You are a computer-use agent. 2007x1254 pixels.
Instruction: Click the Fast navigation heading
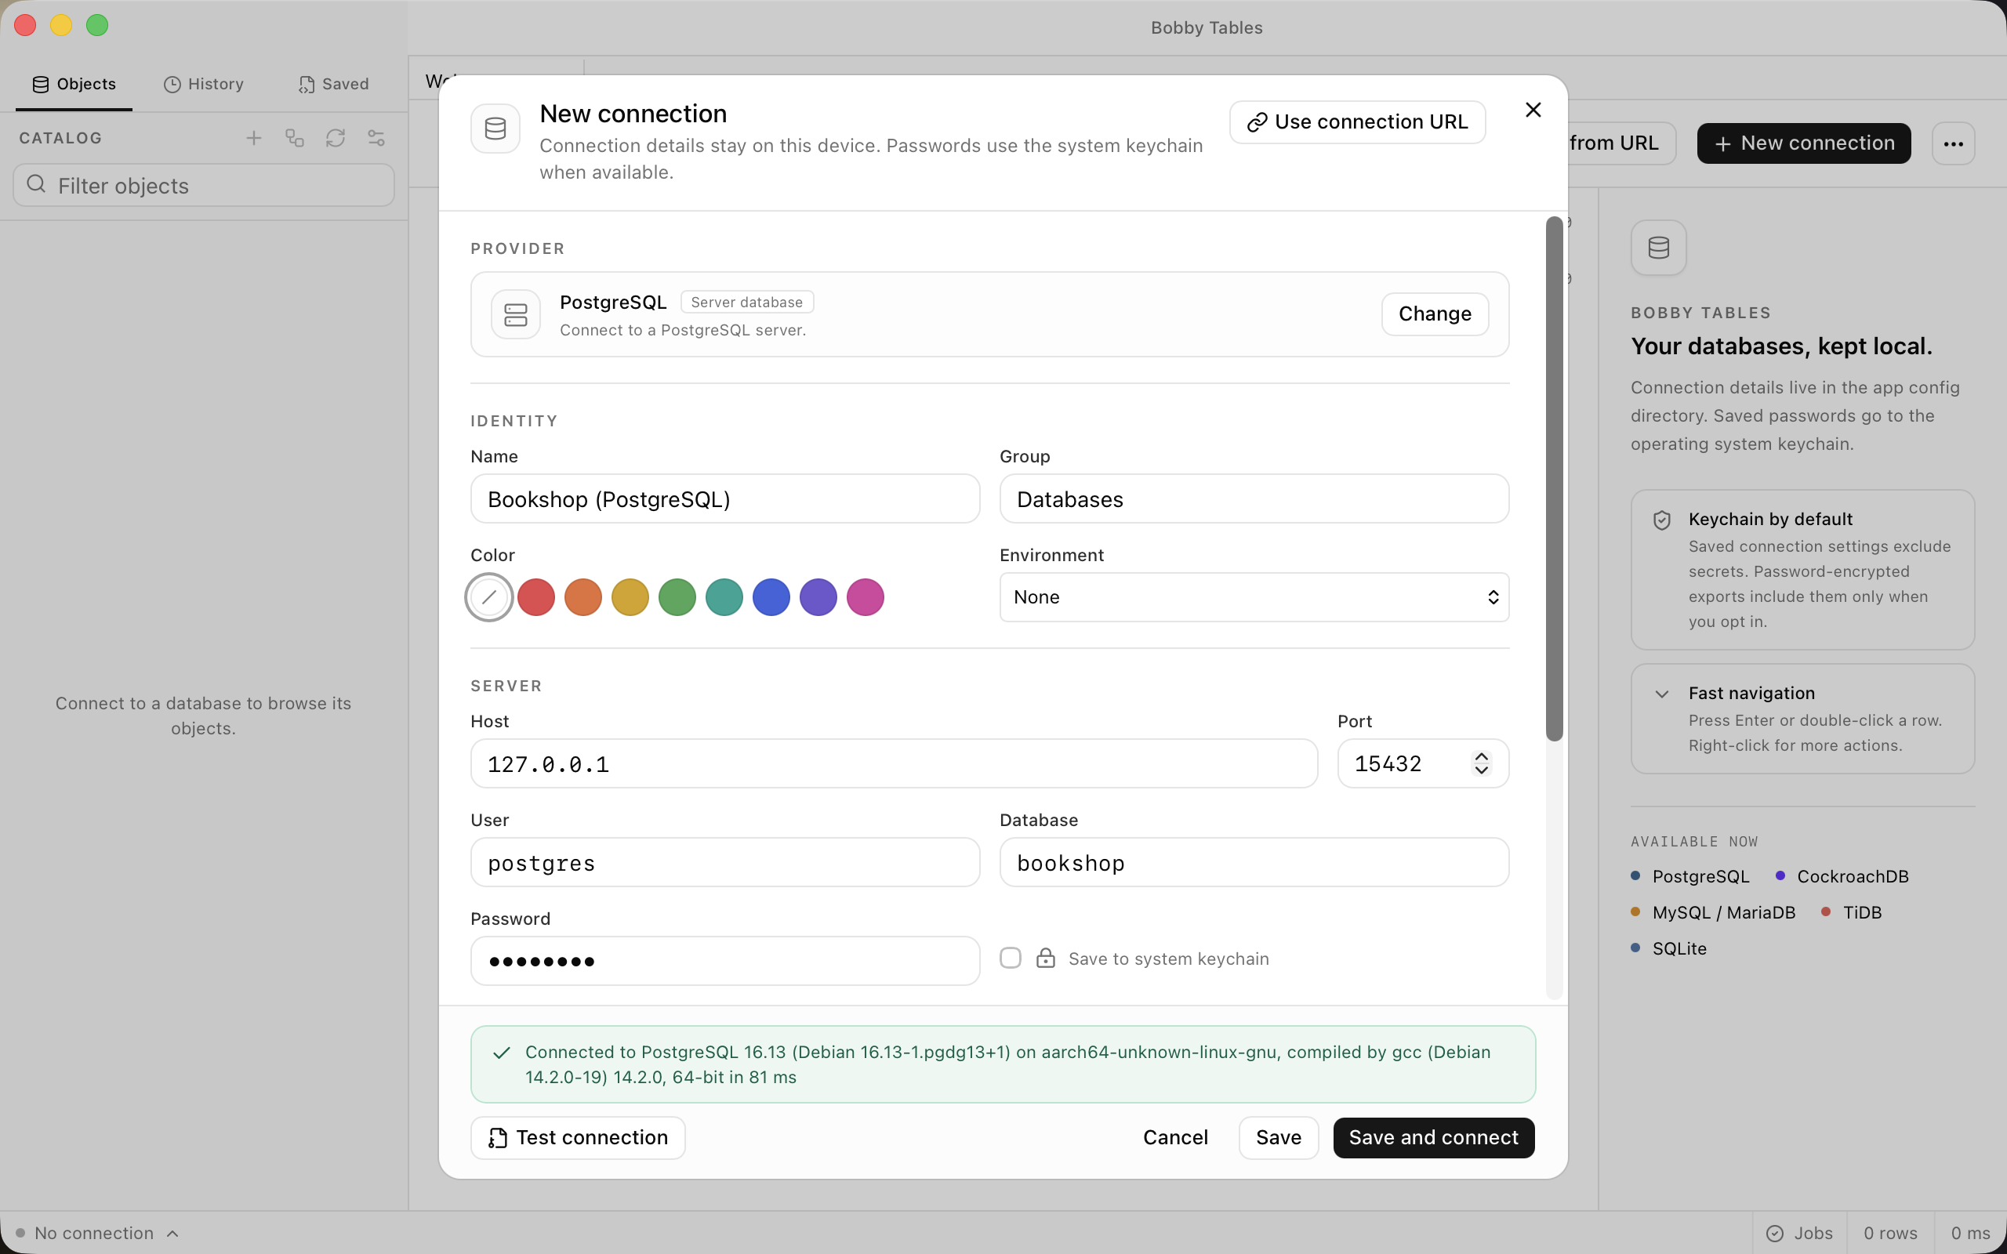(1751, 694)
